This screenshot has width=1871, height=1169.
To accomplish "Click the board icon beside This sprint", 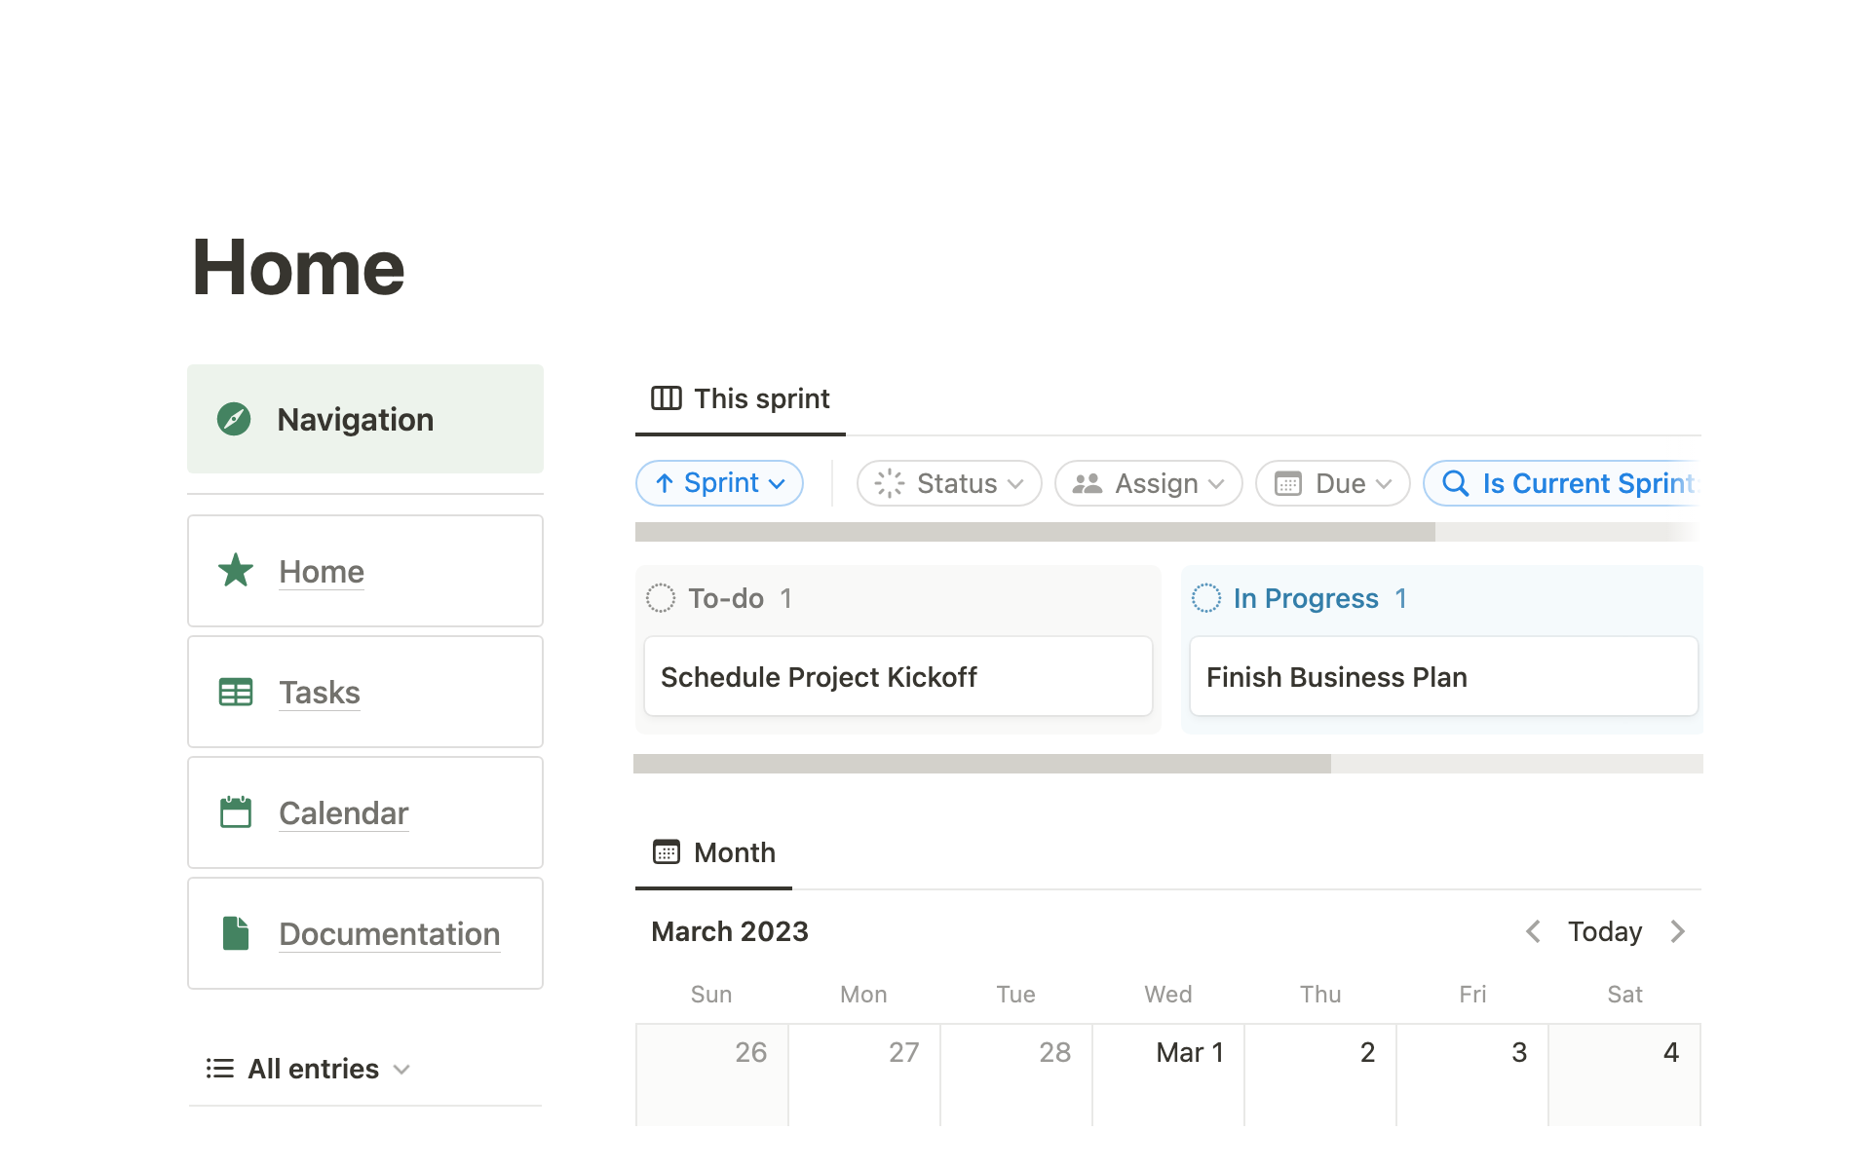I will (x=667, y=398).
